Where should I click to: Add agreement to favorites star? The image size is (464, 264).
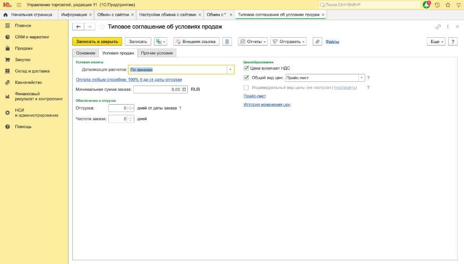click(102, 27)
